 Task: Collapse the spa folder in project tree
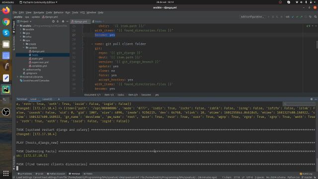click(x=21, y=40)
